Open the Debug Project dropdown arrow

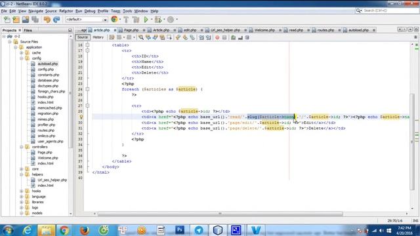(x=164, y=20)
